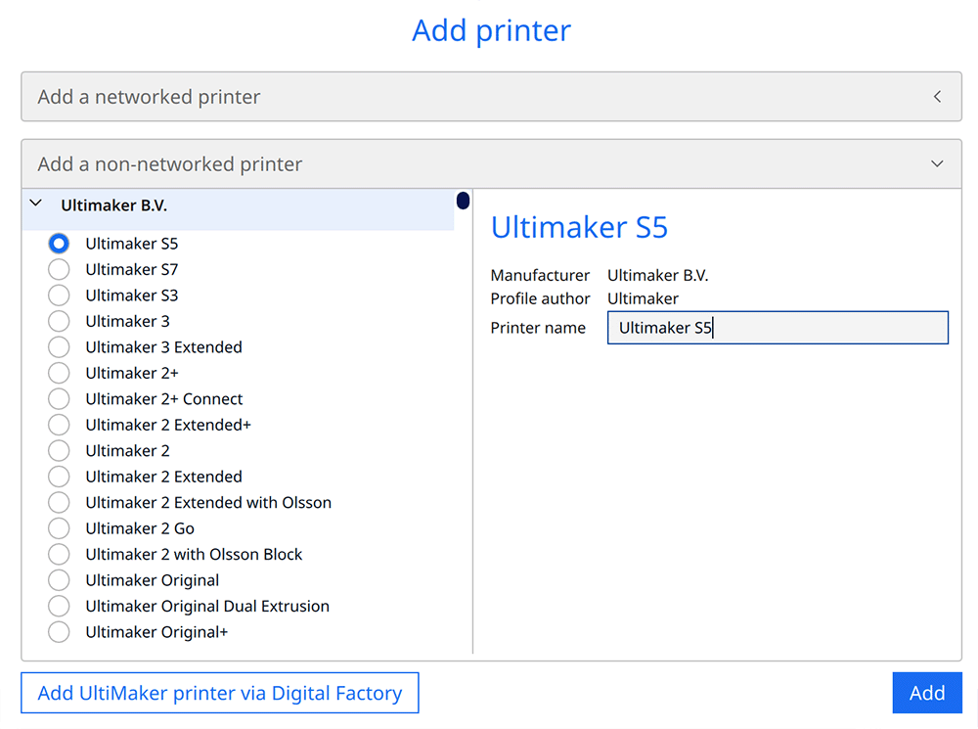
Task: Add UltiMaker printer via Digital Factory
Action: (220, 693)
